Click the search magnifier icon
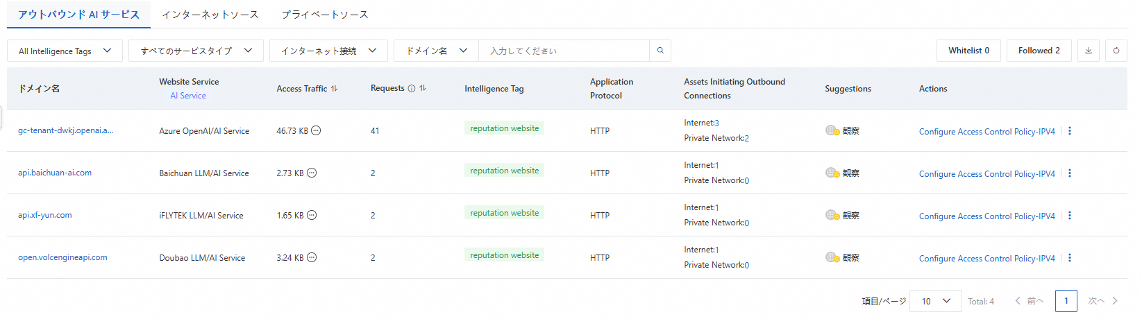 click(x=660, y=51)
